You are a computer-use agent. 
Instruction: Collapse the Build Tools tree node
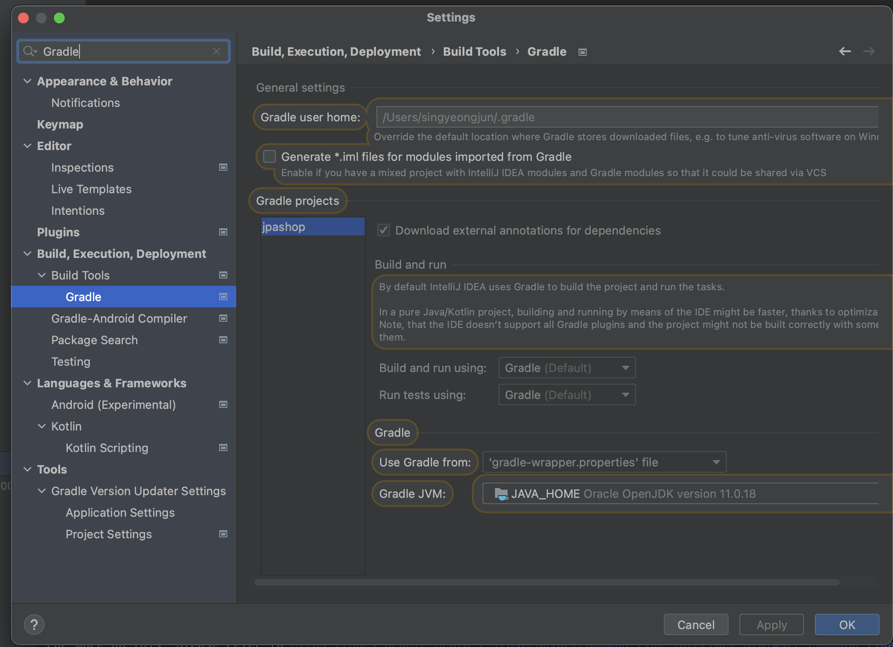click(42, 275)
